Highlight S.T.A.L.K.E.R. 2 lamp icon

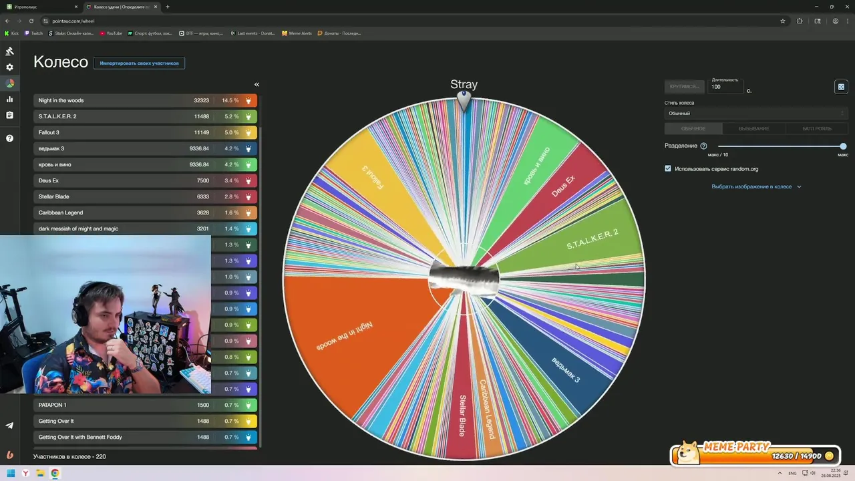(248, 116)
